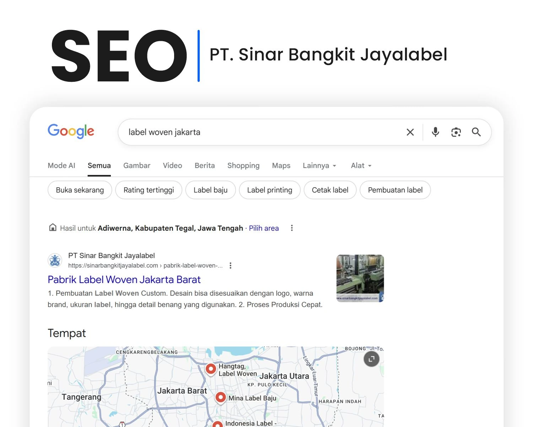Open the three-dot menu next to the result URL
The height and width of the screenshot is (427, 533).
231,266
